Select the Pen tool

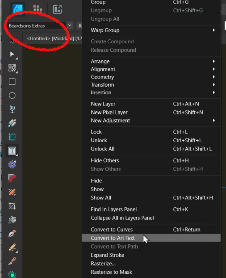coord(12,233)
